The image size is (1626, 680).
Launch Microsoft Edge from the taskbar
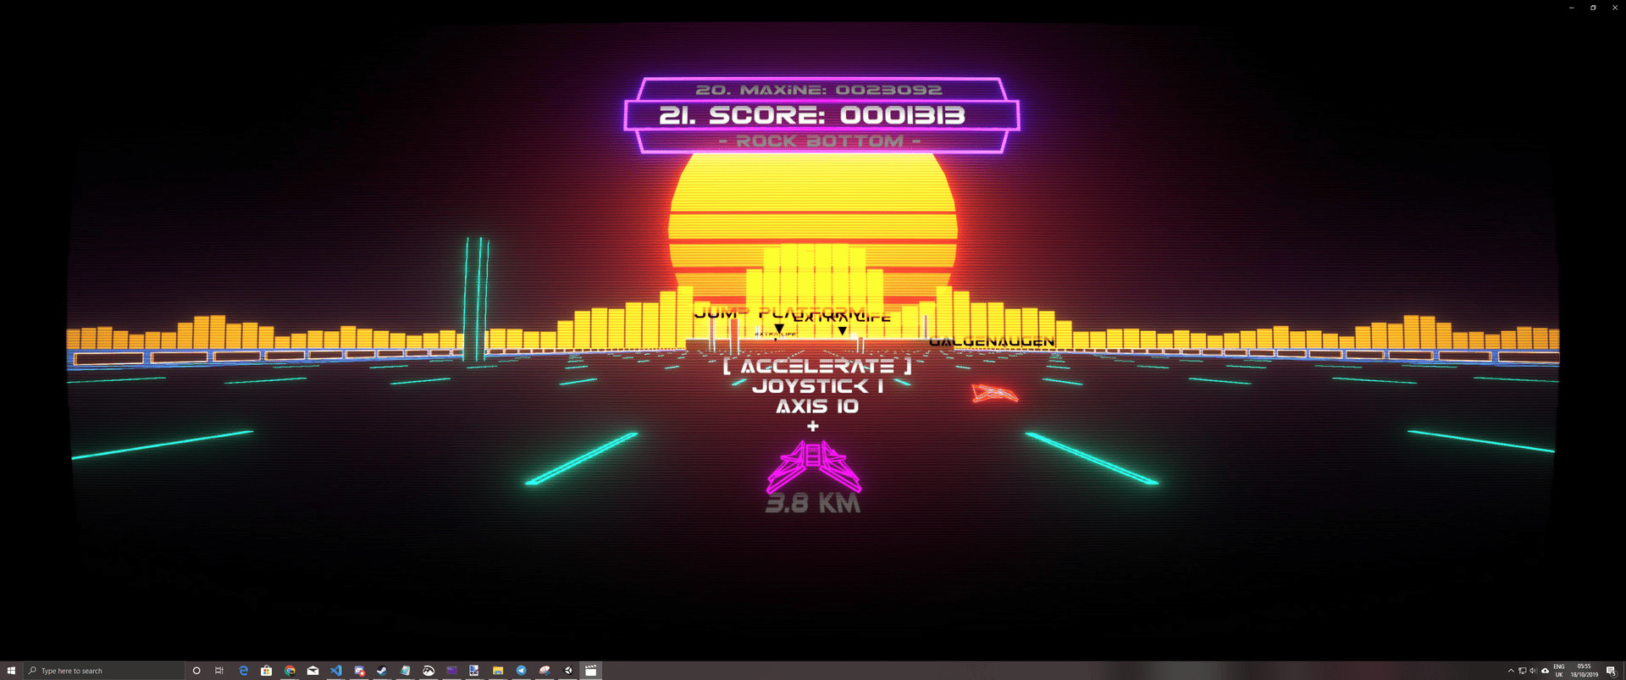coord(243,671)
